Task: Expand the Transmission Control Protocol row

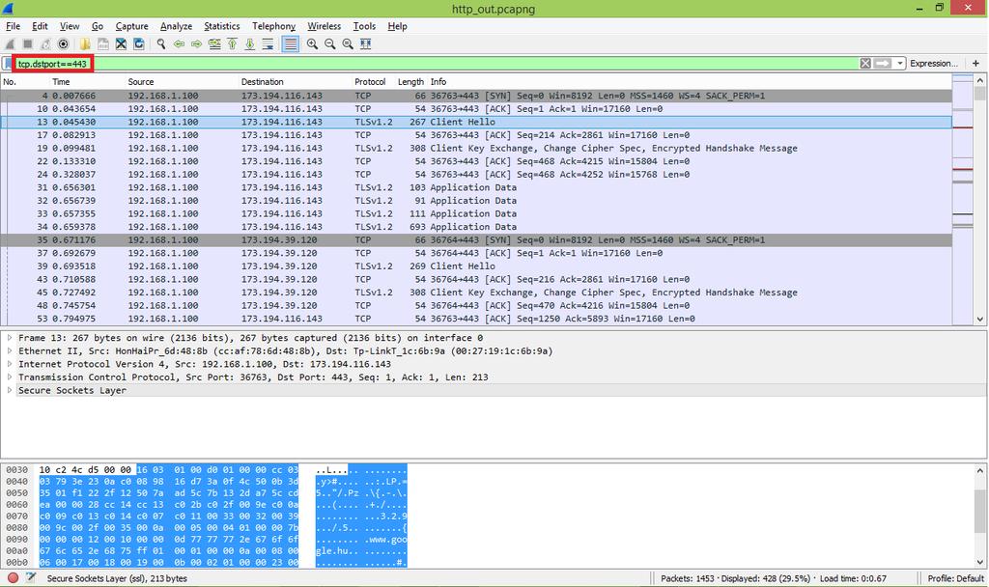Action: pyautogui.click(x=10, y=377)
